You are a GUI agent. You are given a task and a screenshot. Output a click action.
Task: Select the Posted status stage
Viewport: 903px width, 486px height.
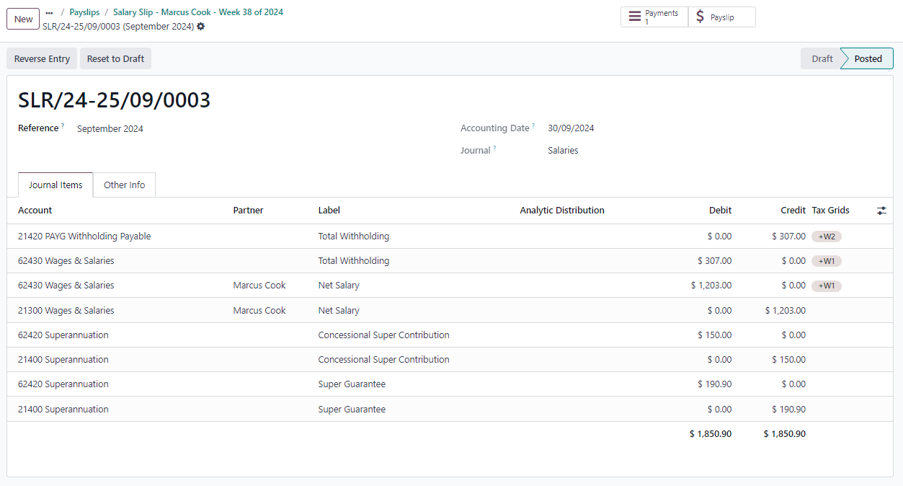[868, 59]
